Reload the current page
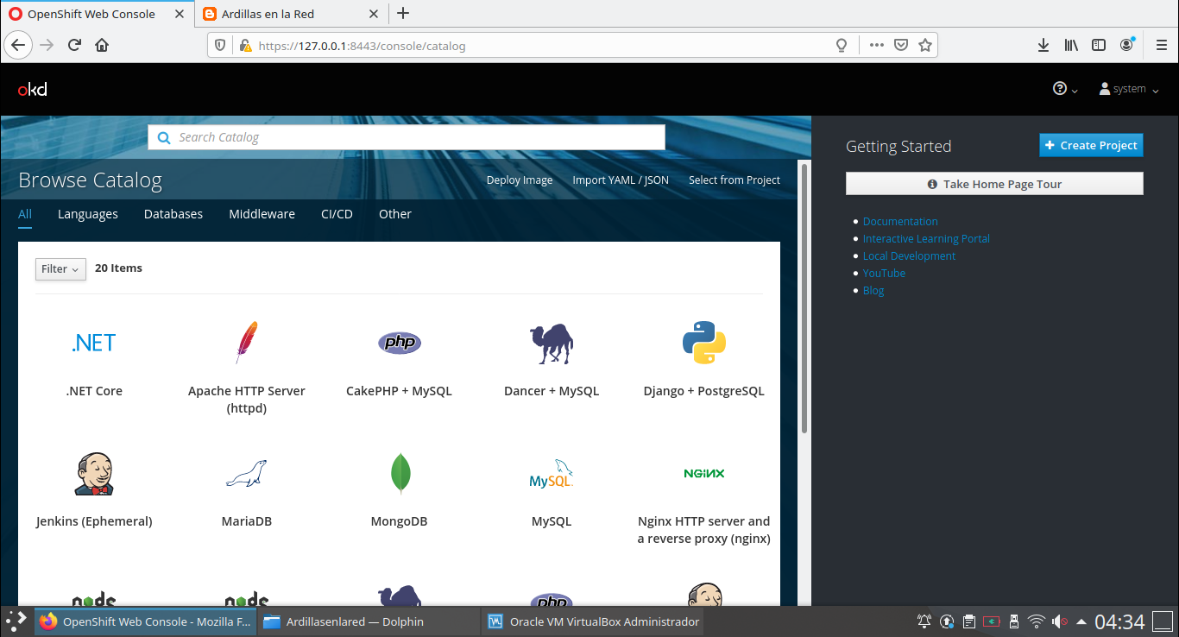Screen dimensions: 1179x637 coord(74,45)
